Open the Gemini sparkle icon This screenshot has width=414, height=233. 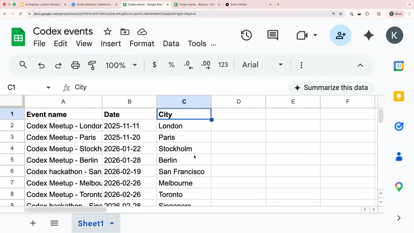369,35
